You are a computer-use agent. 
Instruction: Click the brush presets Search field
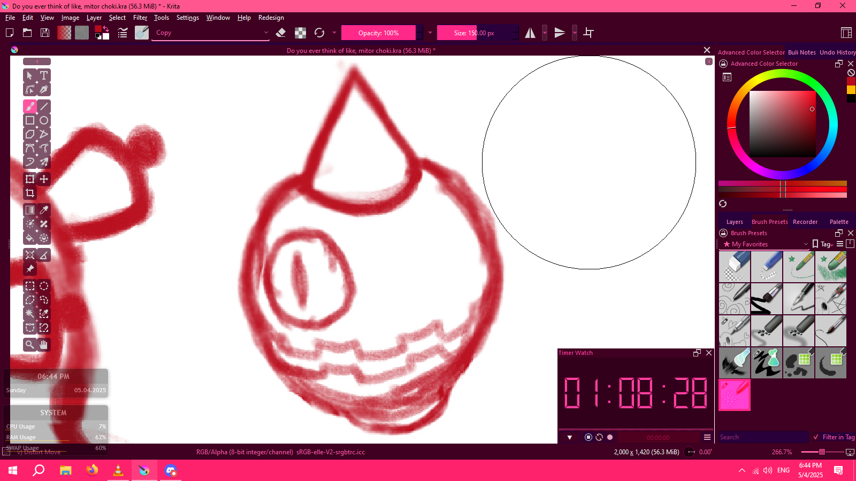click(x=763, y=437)
